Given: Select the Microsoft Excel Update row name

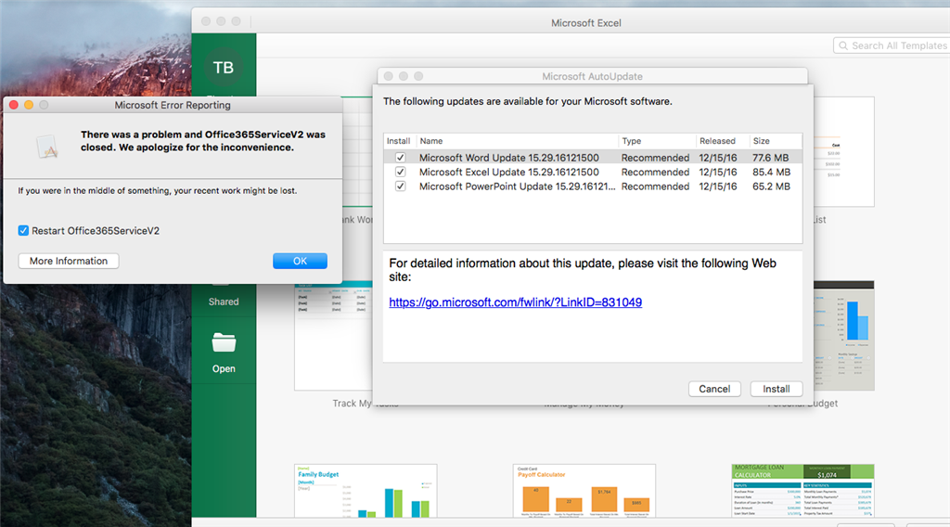Looking at the screenshot, I should pyautogui.click(x=509, y=172).
